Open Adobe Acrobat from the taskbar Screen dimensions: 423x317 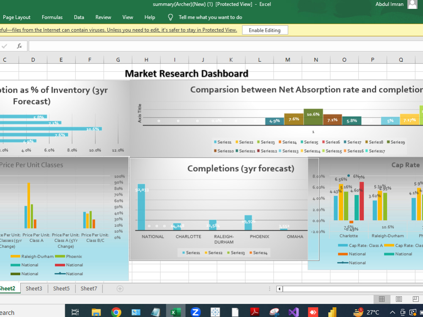click(x=254, y=312)
